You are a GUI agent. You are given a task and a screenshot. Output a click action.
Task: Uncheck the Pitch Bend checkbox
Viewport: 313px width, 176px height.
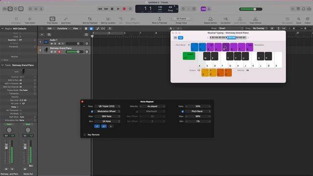tap(182, 111)
